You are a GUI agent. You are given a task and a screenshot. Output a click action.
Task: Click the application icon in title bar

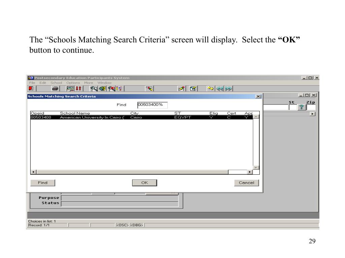[x=31, y=78]
